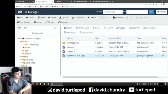Focus the search text field
The height and width of the screenshot is (94, 168).
[137, 12]
